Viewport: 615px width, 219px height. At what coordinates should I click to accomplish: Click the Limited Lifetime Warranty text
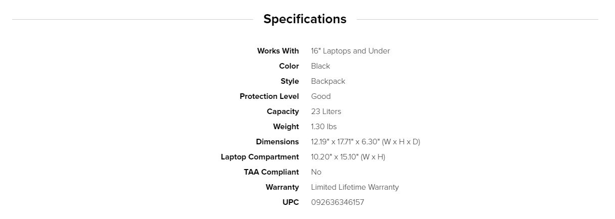[355, 187]
